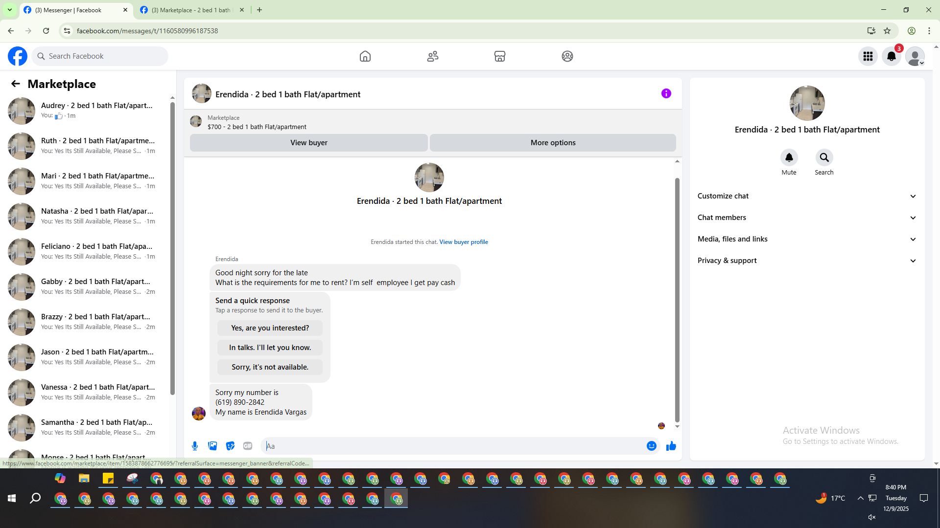Expand Media, files and links section
This screenshot has width=940, height=528.
tap(806, 239)
